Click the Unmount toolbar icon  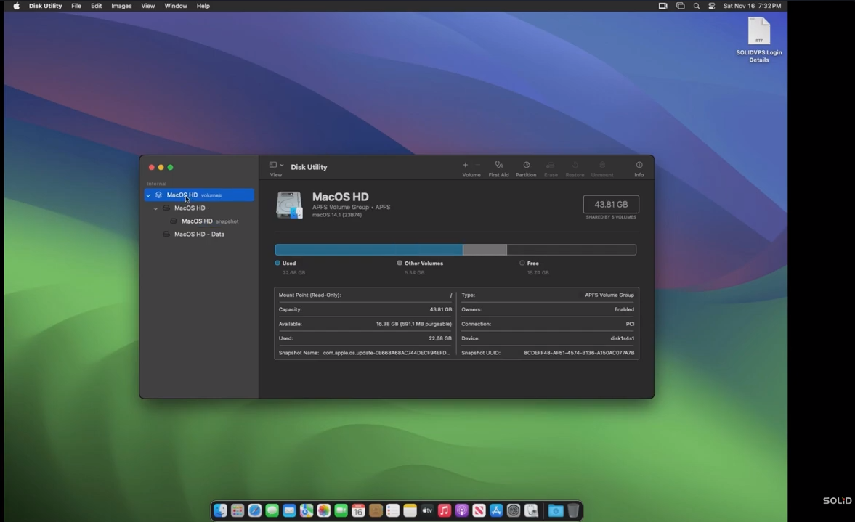click(x=602, y=168)
